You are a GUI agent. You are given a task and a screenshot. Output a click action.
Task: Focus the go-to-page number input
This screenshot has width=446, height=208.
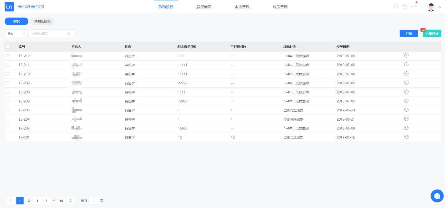(x=94, y=200)
